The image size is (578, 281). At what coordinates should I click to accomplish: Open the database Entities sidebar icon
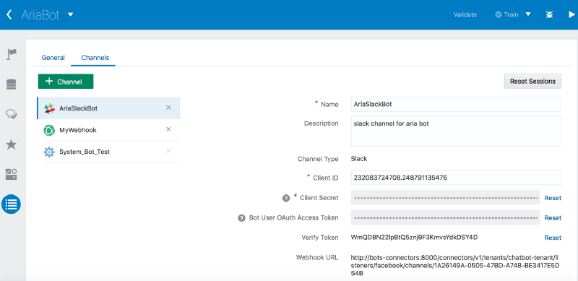pyautogui.click(x=12, y=85)
